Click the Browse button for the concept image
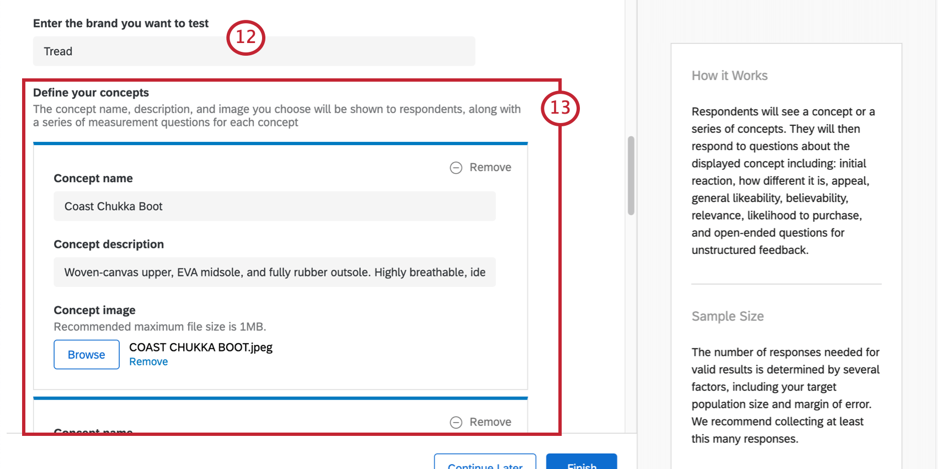This screenshot has height=469, width=938. coord(87,355)
